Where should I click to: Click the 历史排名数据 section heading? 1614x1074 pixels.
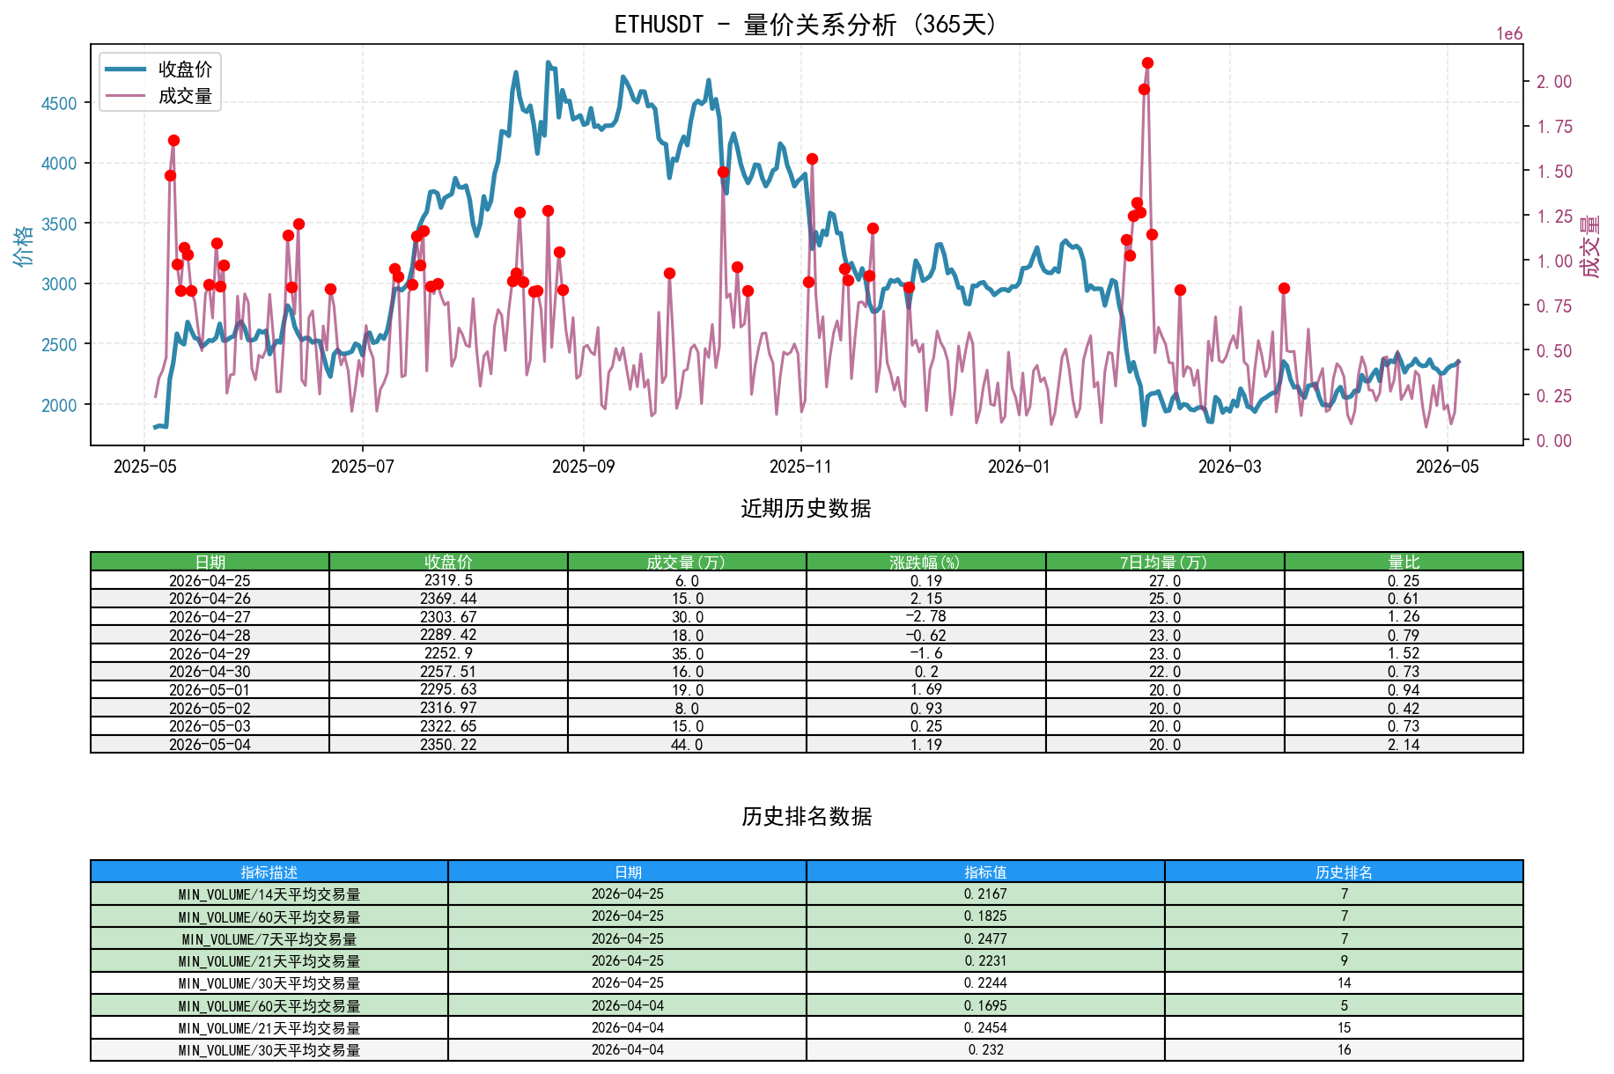(807, 816)
